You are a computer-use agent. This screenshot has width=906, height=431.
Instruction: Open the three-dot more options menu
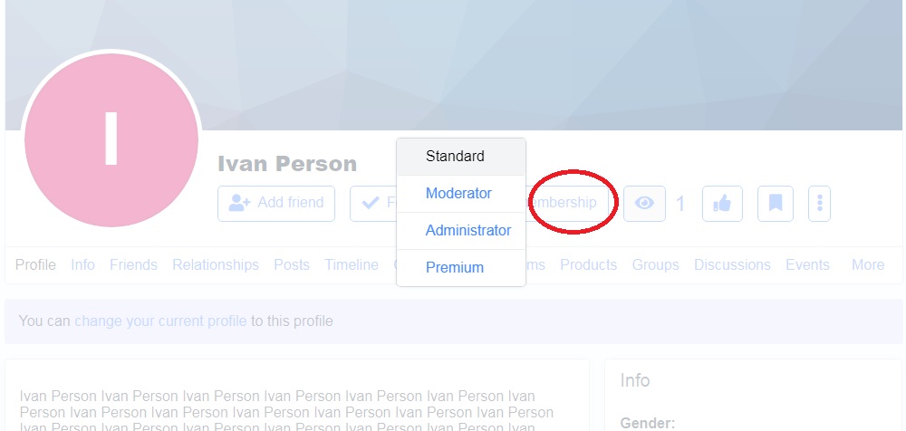819,204
